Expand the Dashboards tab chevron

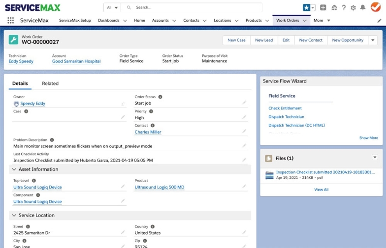(125, 21)
